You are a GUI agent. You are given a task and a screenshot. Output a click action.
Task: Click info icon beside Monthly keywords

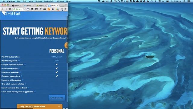tap(19, 61)
